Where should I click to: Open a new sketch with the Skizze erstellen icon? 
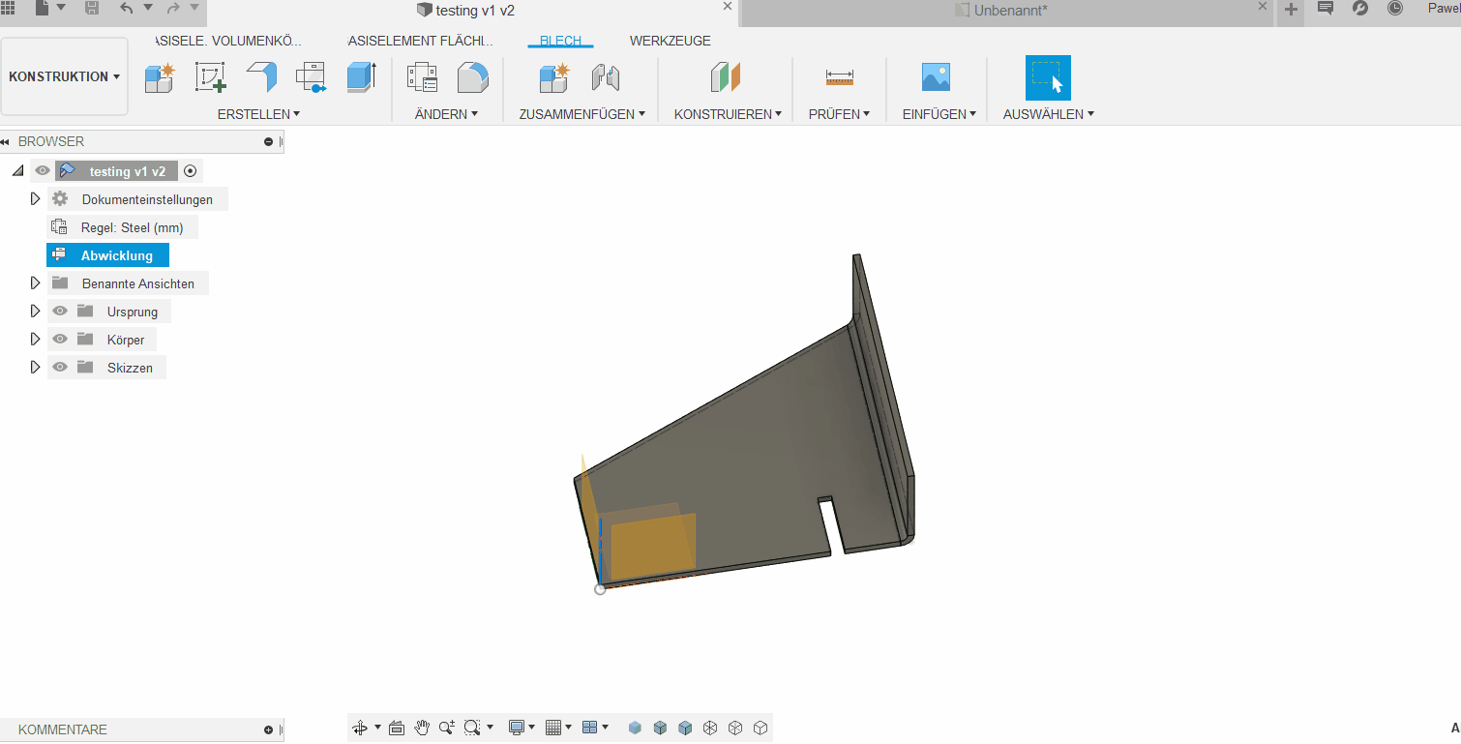pyautogui.click(x=211, y=77)
